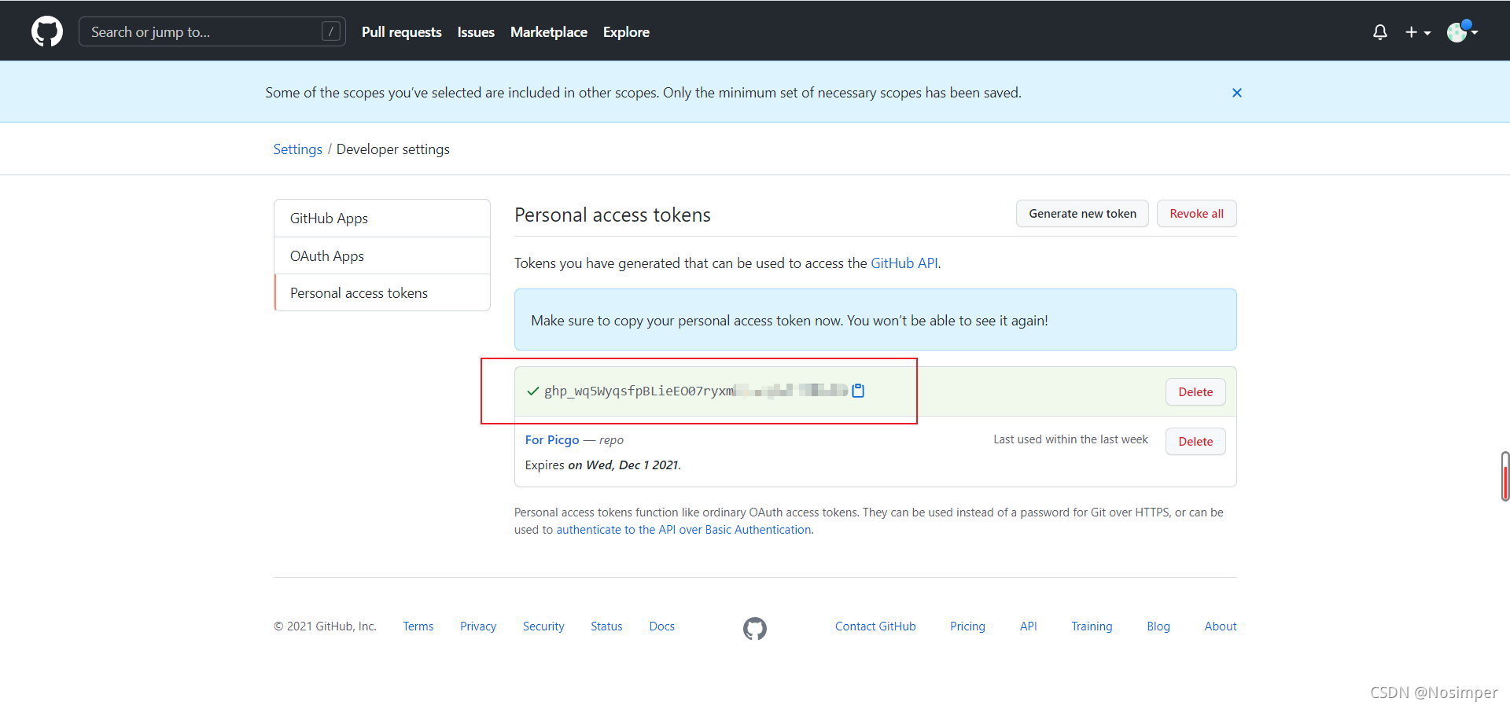Open Training footer link
The width and height of the screenshot is (1510, 709).
[x=1092, y=626]
